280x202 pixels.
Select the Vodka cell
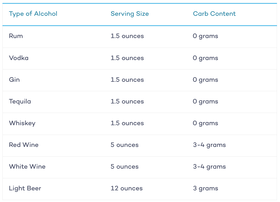point(19,58)
